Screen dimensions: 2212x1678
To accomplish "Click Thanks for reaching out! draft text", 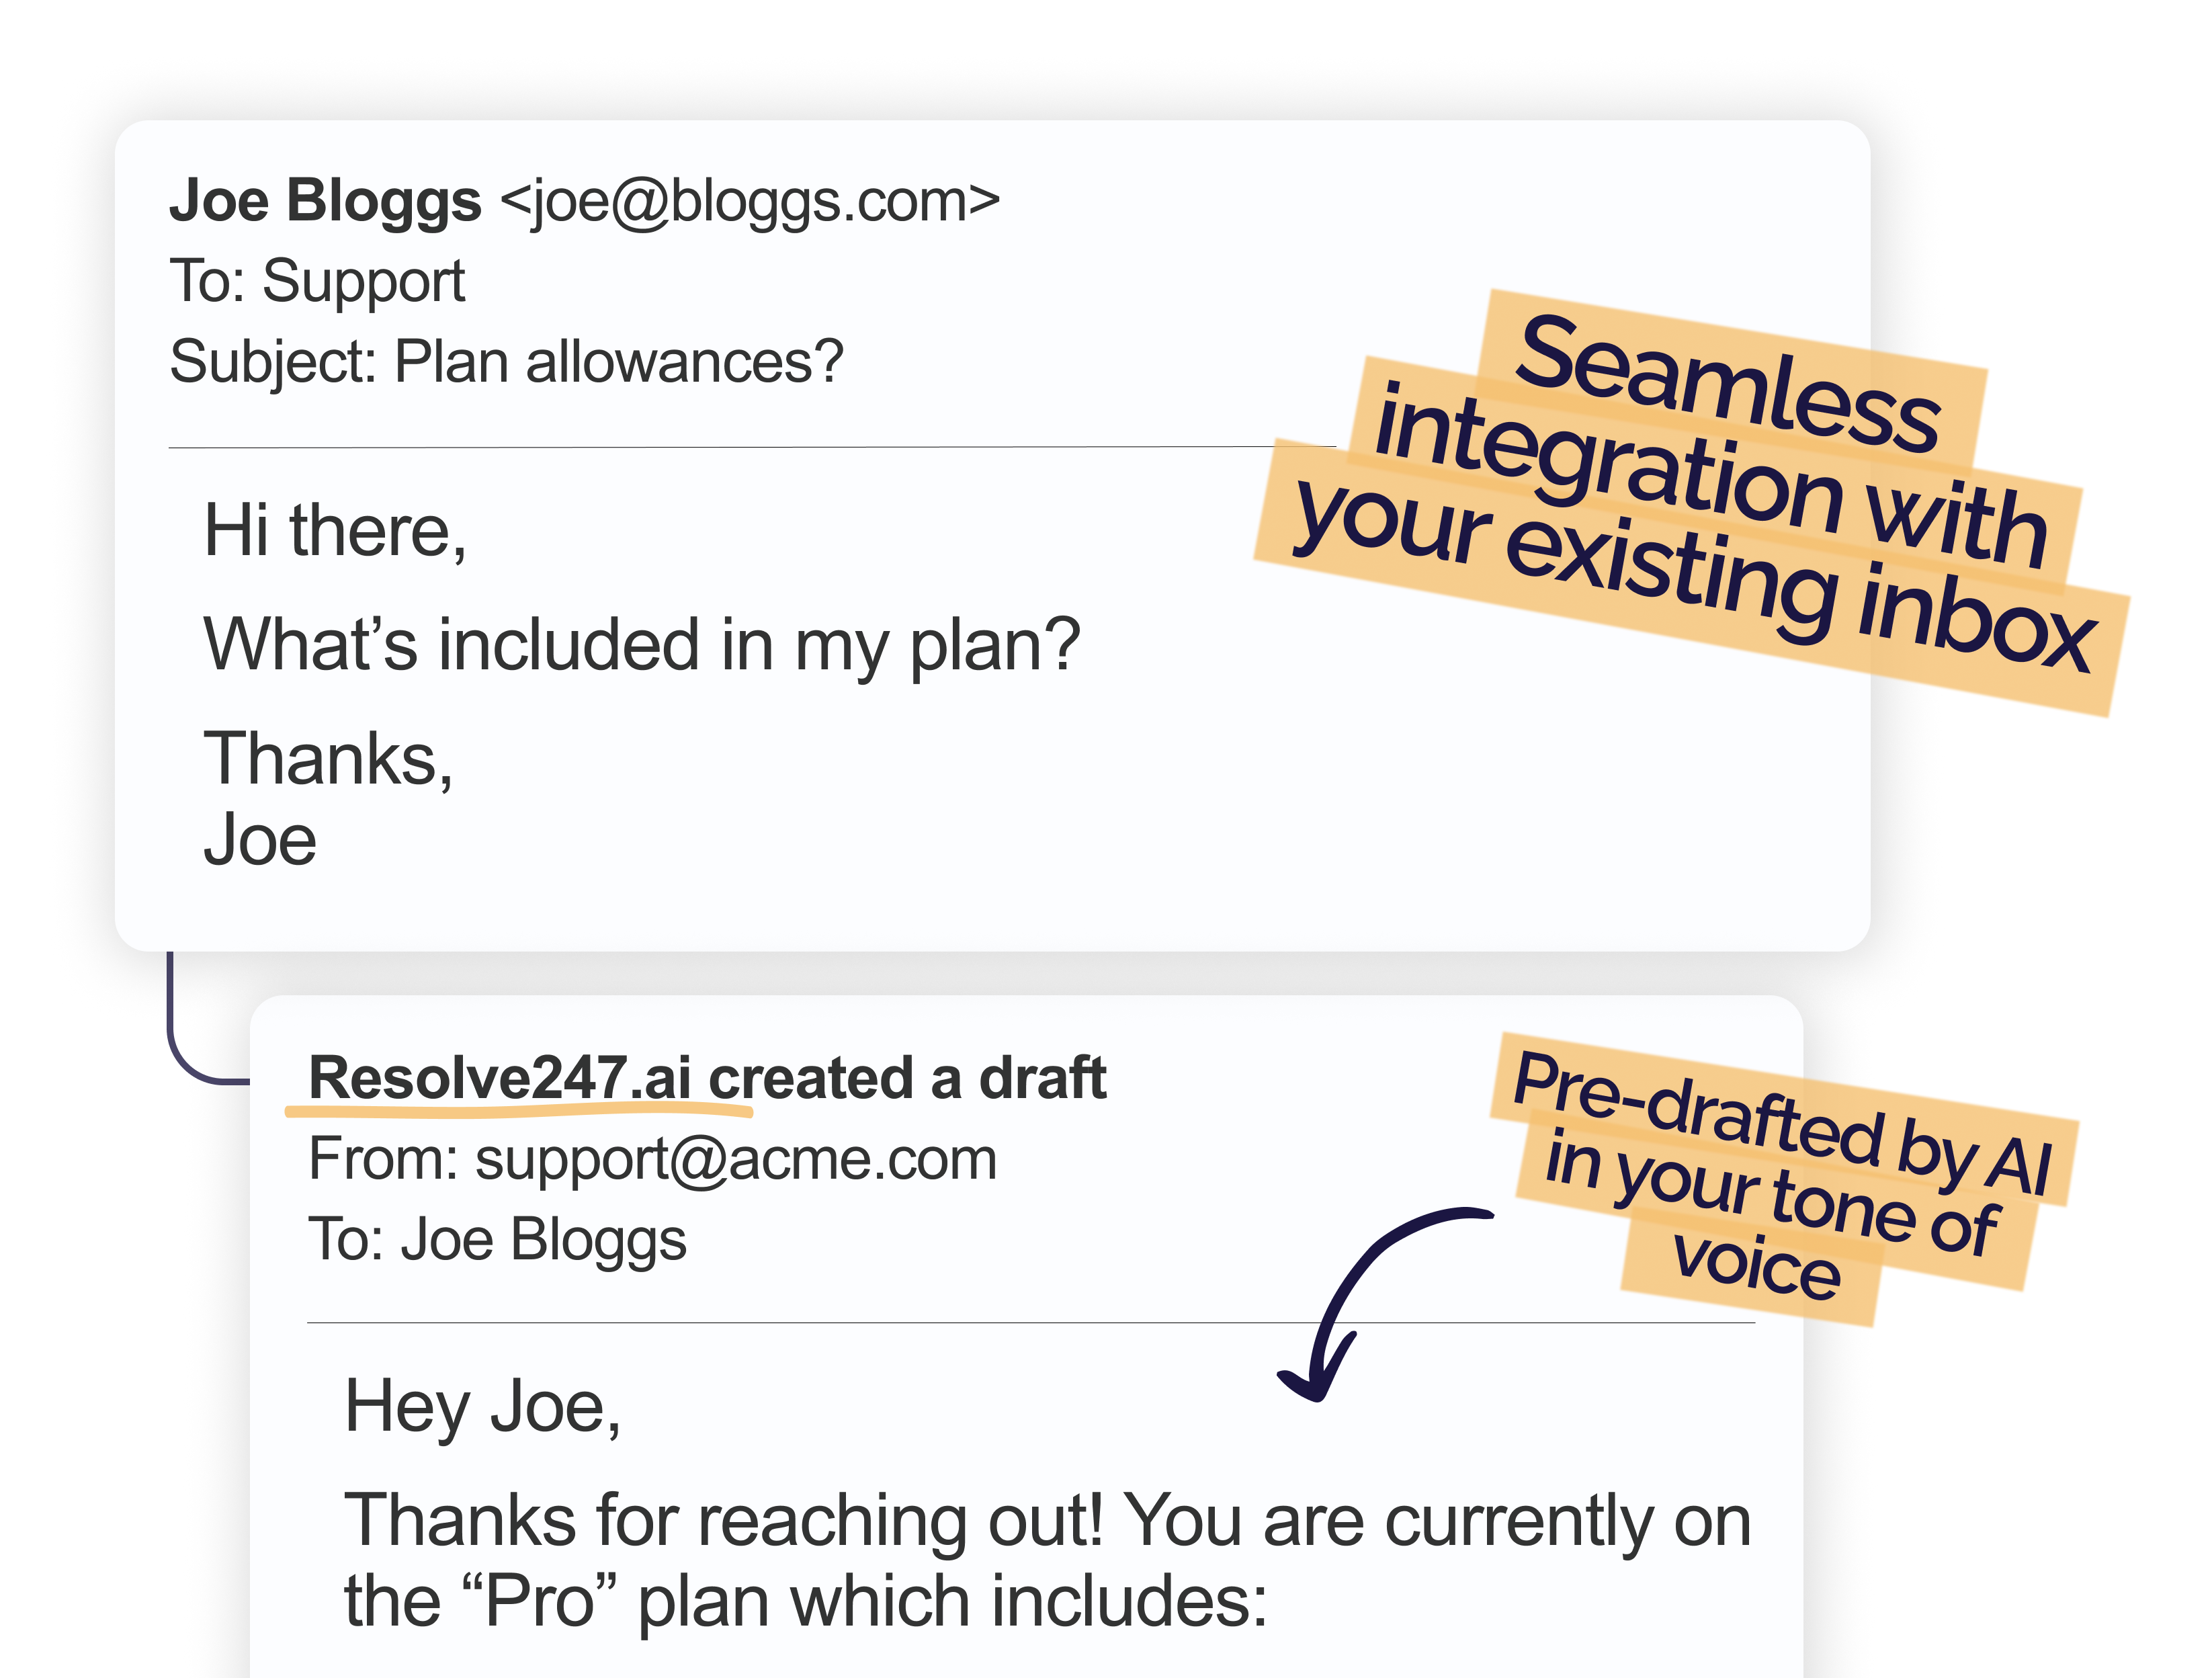I will point(724,1521).
